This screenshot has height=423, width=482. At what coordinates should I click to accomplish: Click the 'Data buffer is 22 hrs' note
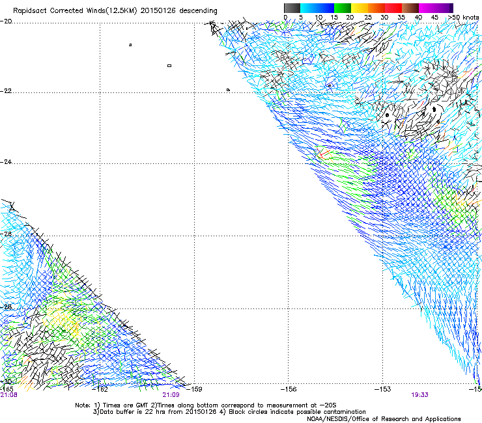[x=229, y=412]
